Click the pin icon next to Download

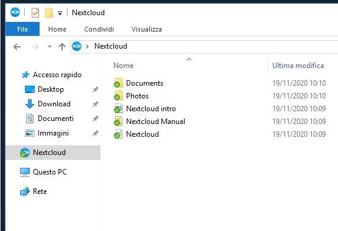(x=96, y=104)
